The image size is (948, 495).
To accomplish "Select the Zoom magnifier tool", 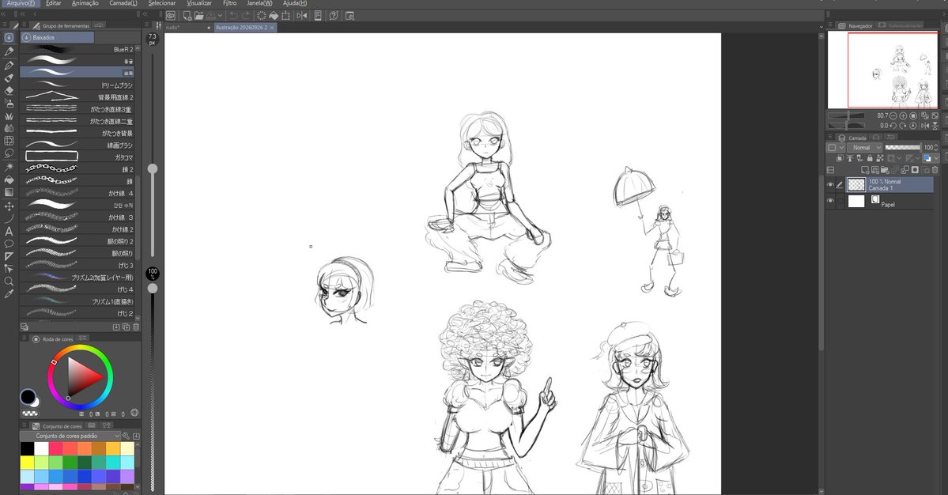I will click(x=9, y=281).
